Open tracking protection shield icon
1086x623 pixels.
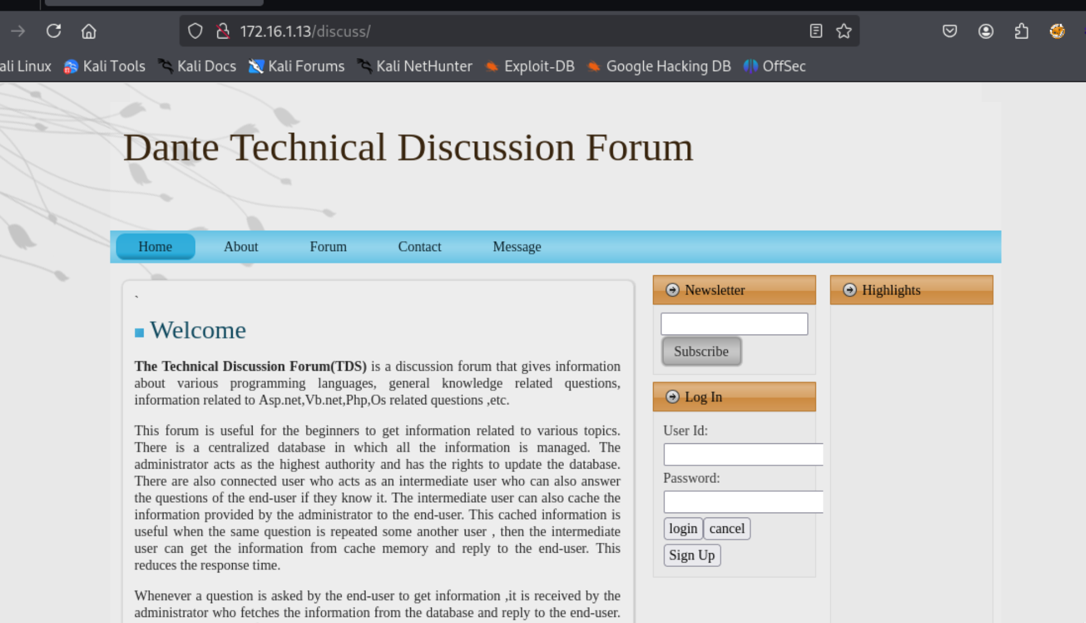coord(195,31)
